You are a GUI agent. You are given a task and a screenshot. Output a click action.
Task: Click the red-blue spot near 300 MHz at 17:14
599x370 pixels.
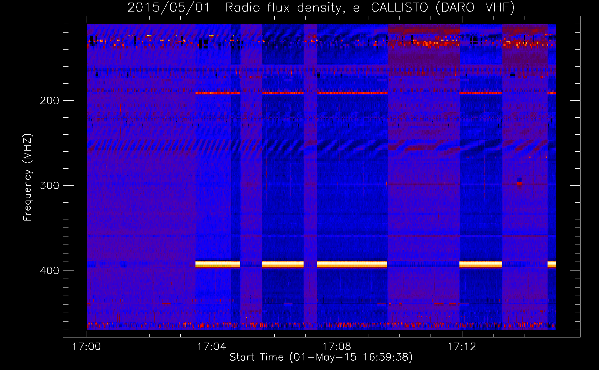(x=519, y=182)
